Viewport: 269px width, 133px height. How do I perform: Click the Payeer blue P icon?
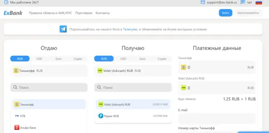[101, 116]
